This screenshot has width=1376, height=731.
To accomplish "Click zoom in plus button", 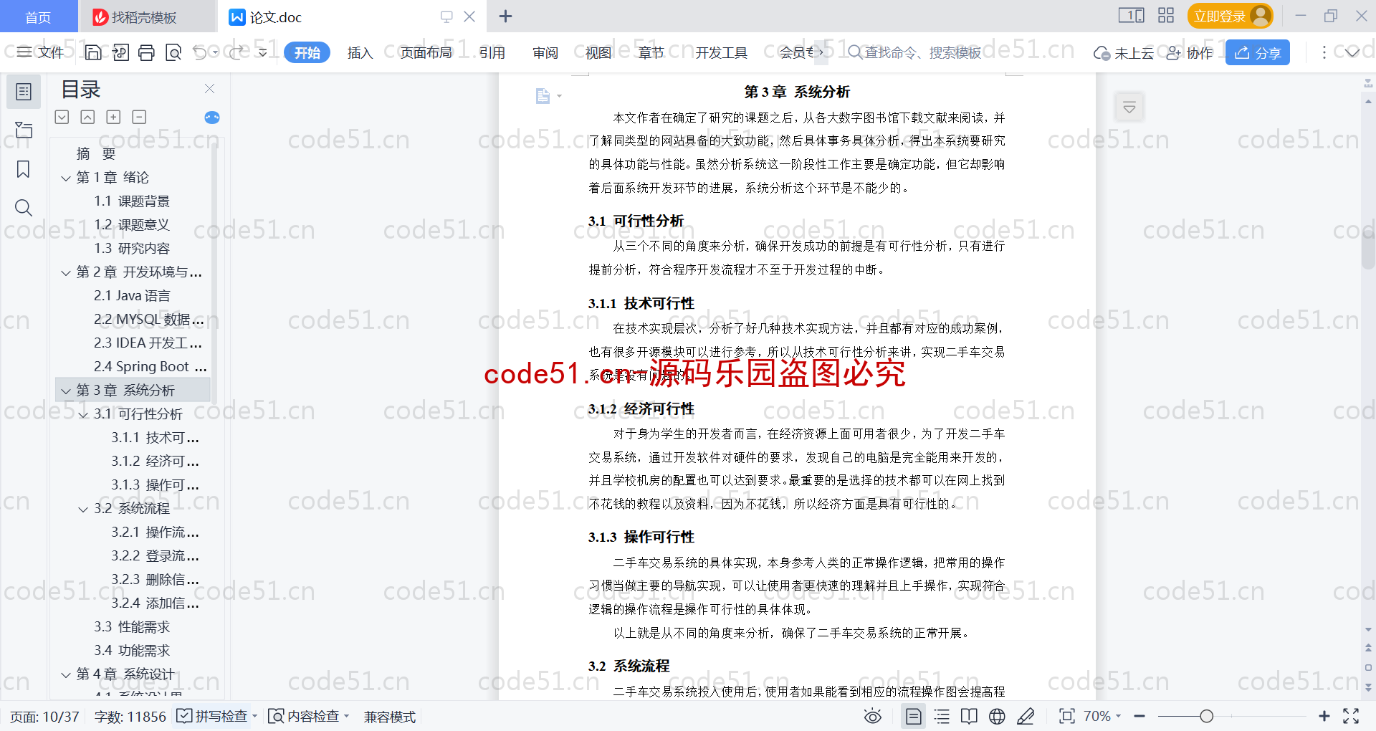I will pos(1324,716).
